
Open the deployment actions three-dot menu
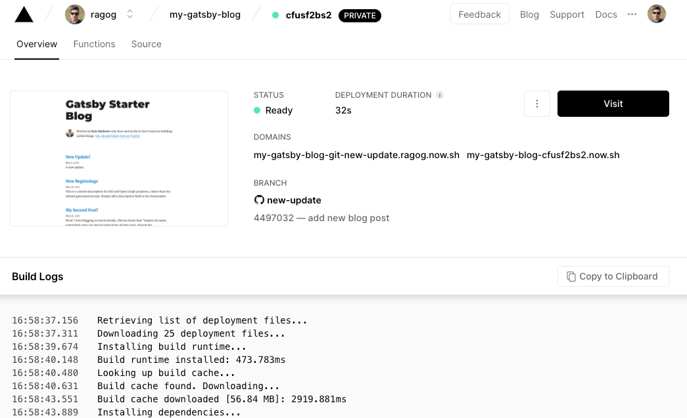[x=536, y=104]
